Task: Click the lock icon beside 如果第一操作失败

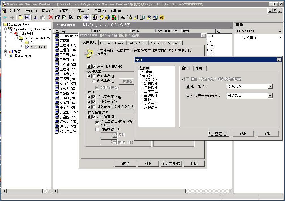Action: pyautogui.click(x=188, y=96)
